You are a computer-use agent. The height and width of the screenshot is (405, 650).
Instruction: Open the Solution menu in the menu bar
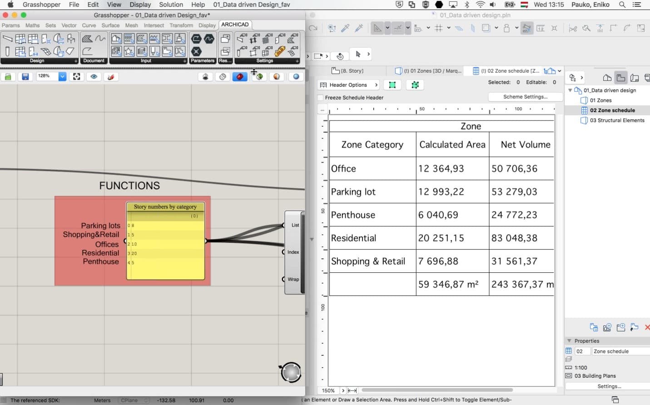(171, 5)
